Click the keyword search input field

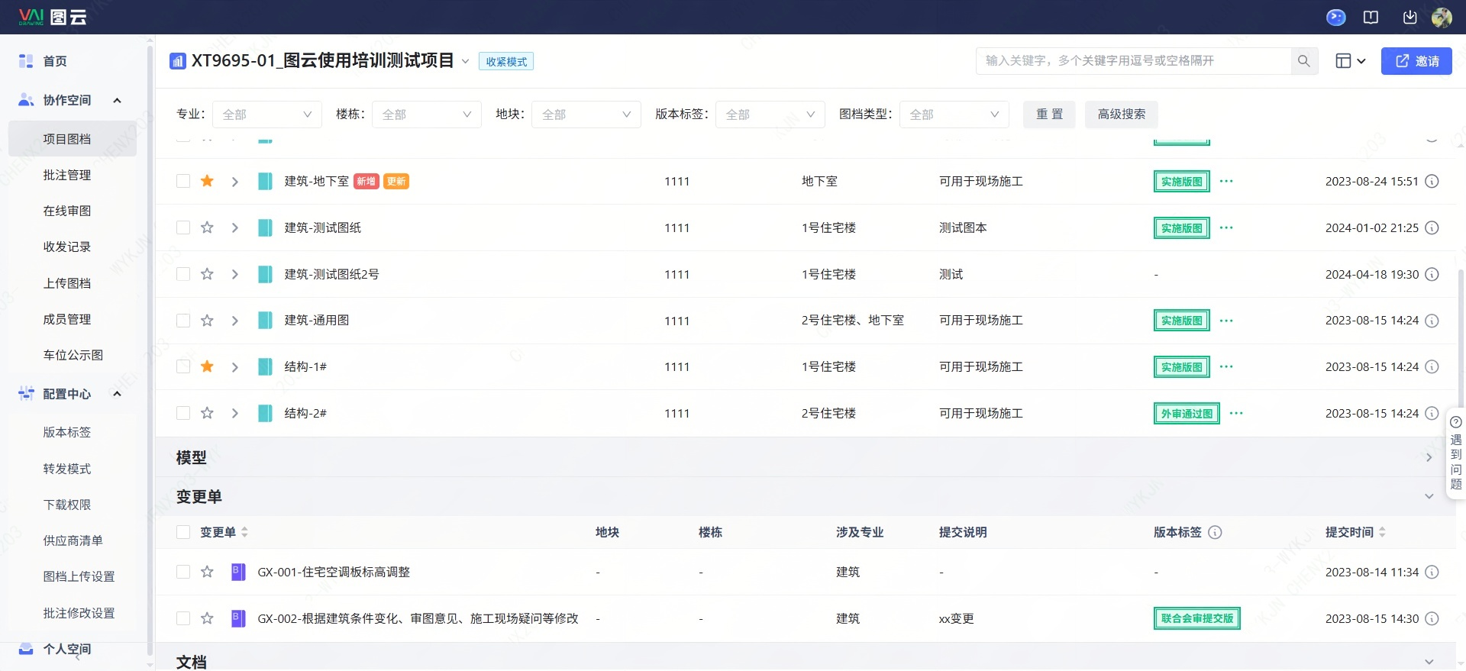(x=1132, y=61)
